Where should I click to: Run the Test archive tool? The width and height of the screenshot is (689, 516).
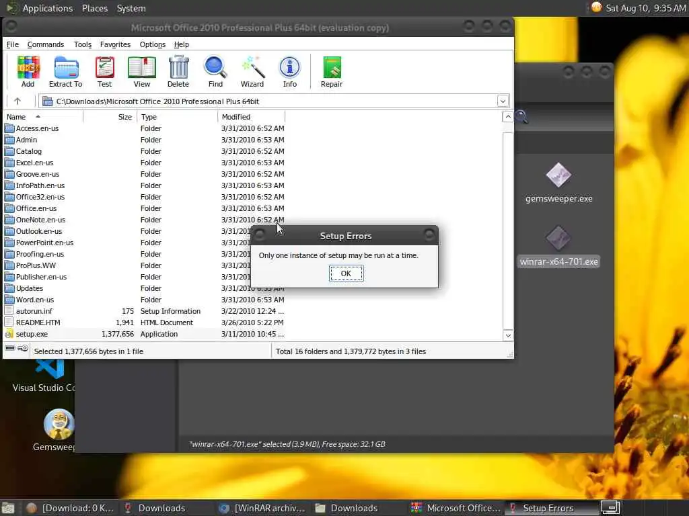coord(104,71)
